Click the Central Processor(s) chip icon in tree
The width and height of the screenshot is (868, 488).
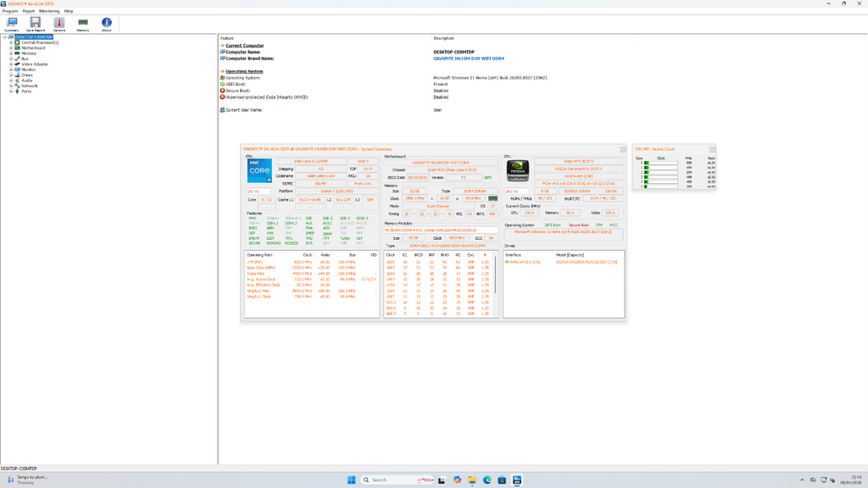coord(17,42)
